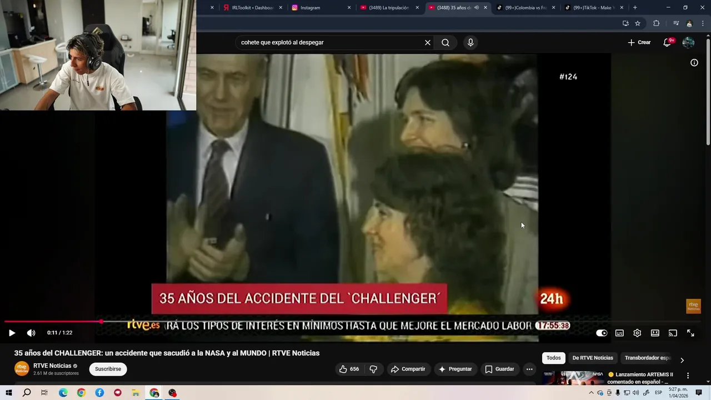
Task: Open the Crear menu
Action: (639, 42)
